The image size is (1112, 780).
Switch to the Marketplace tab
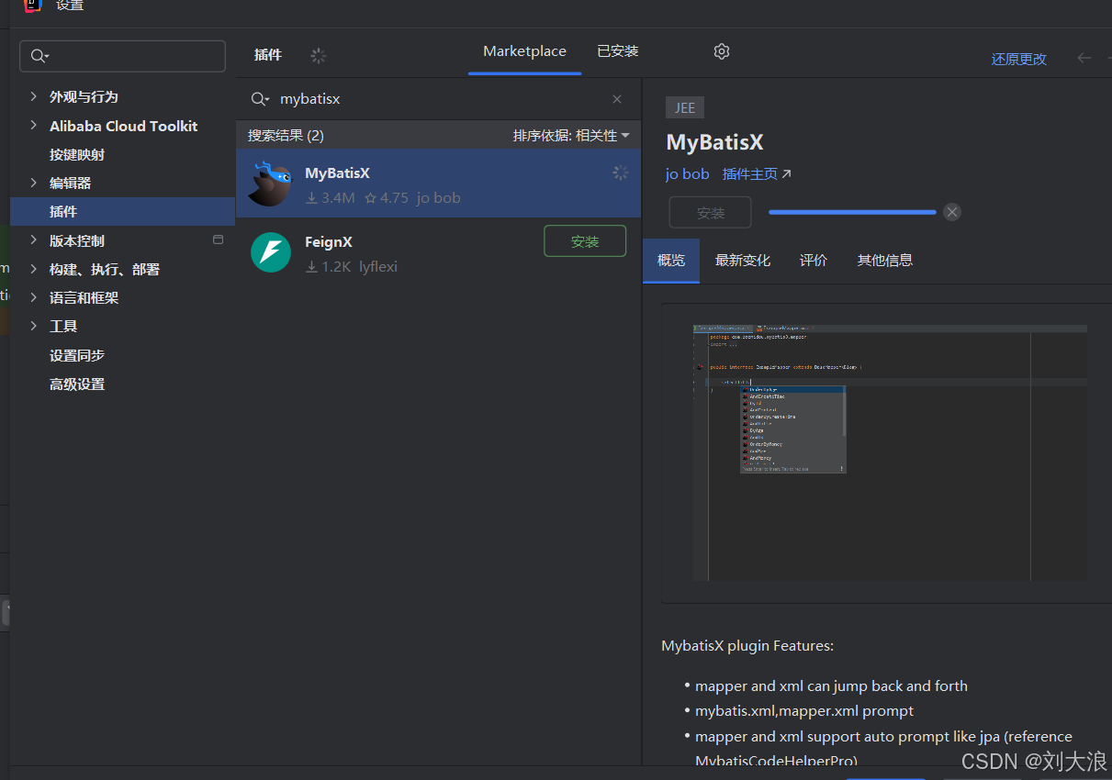point(524,51)
